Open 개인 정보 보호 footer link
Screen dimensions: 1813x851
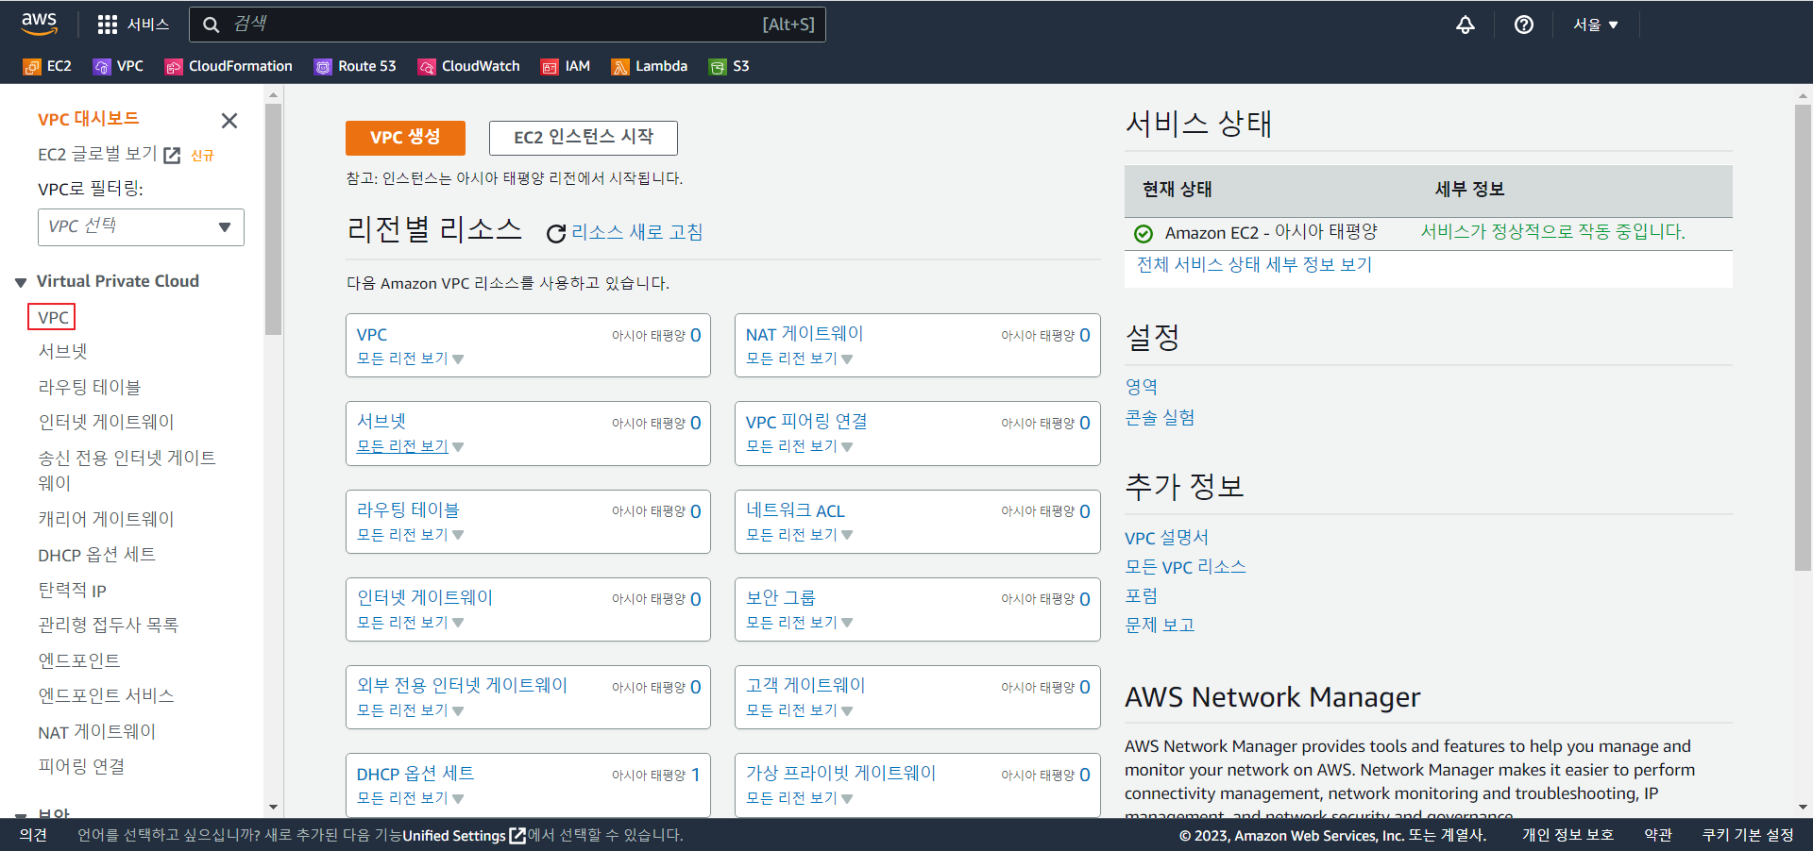tap(1567, 835)
